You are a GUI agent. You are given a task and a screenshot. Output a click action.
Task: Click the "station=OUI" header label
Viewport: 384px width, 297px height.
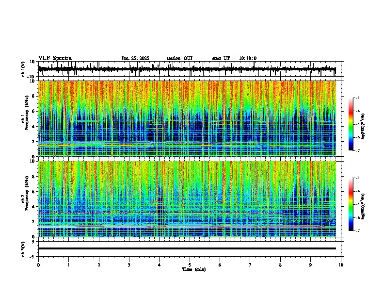pyautogui.click(x=179, y=58)
